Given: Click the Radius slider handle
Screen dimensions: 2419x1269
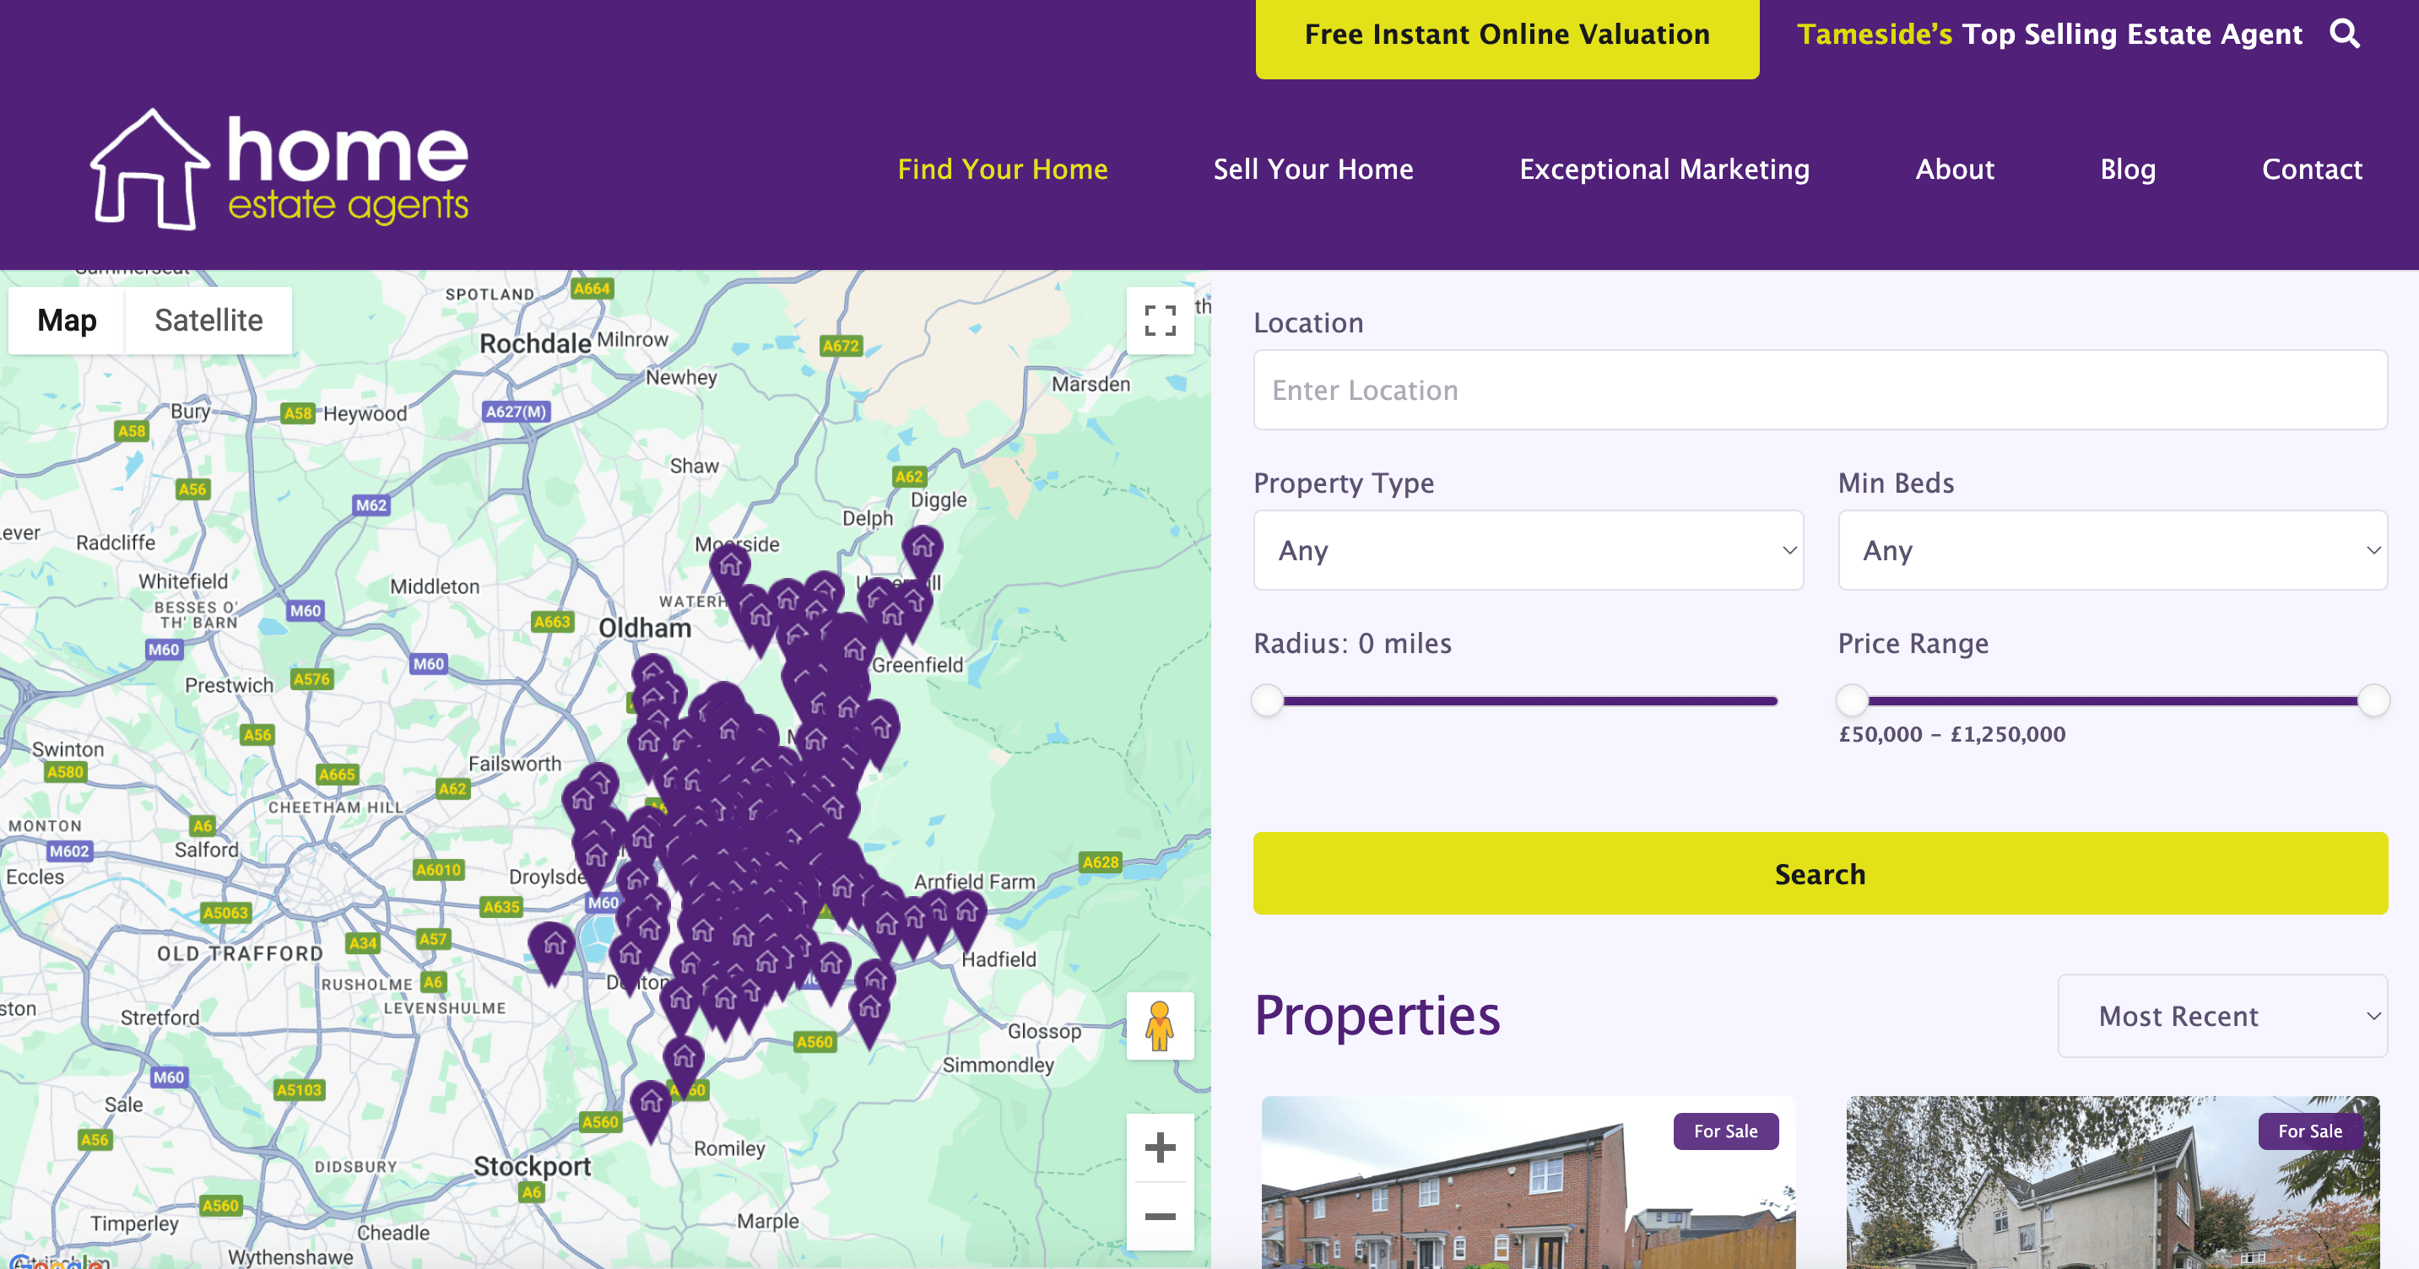Looking at the screenshot, I should point(1267,700).
